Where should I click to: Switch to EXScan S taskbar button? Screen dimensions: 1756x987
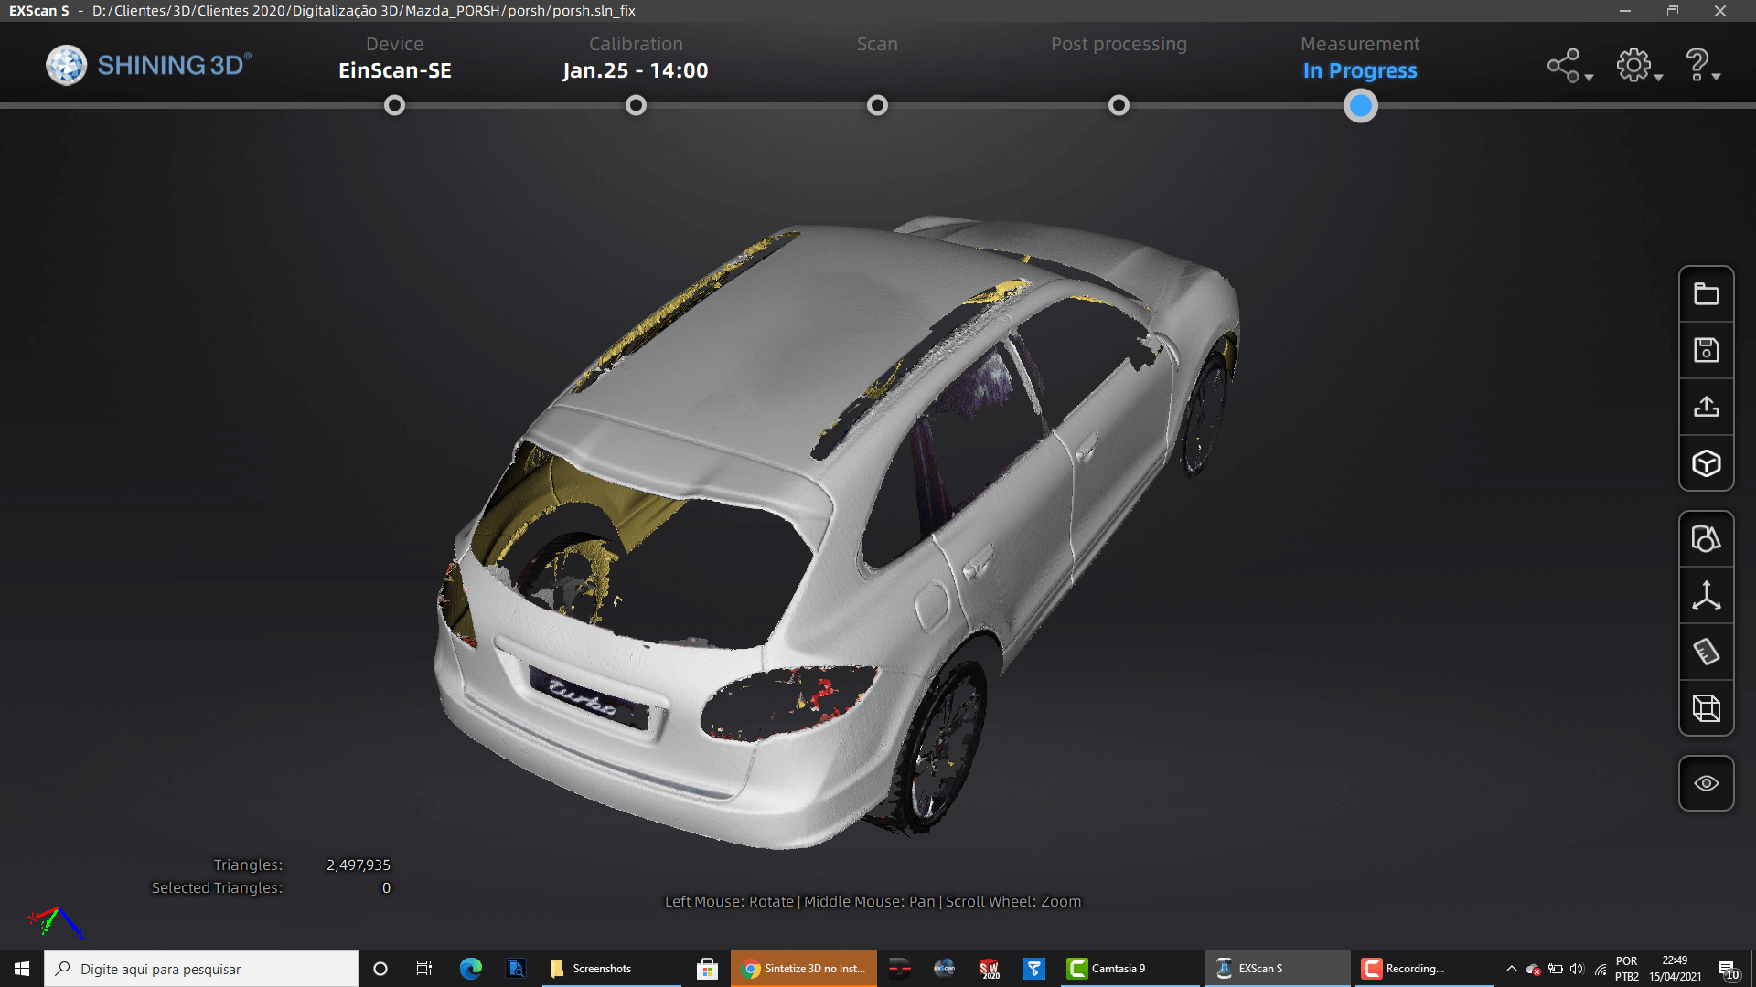pyautogui.click(x=1278, y=969)
